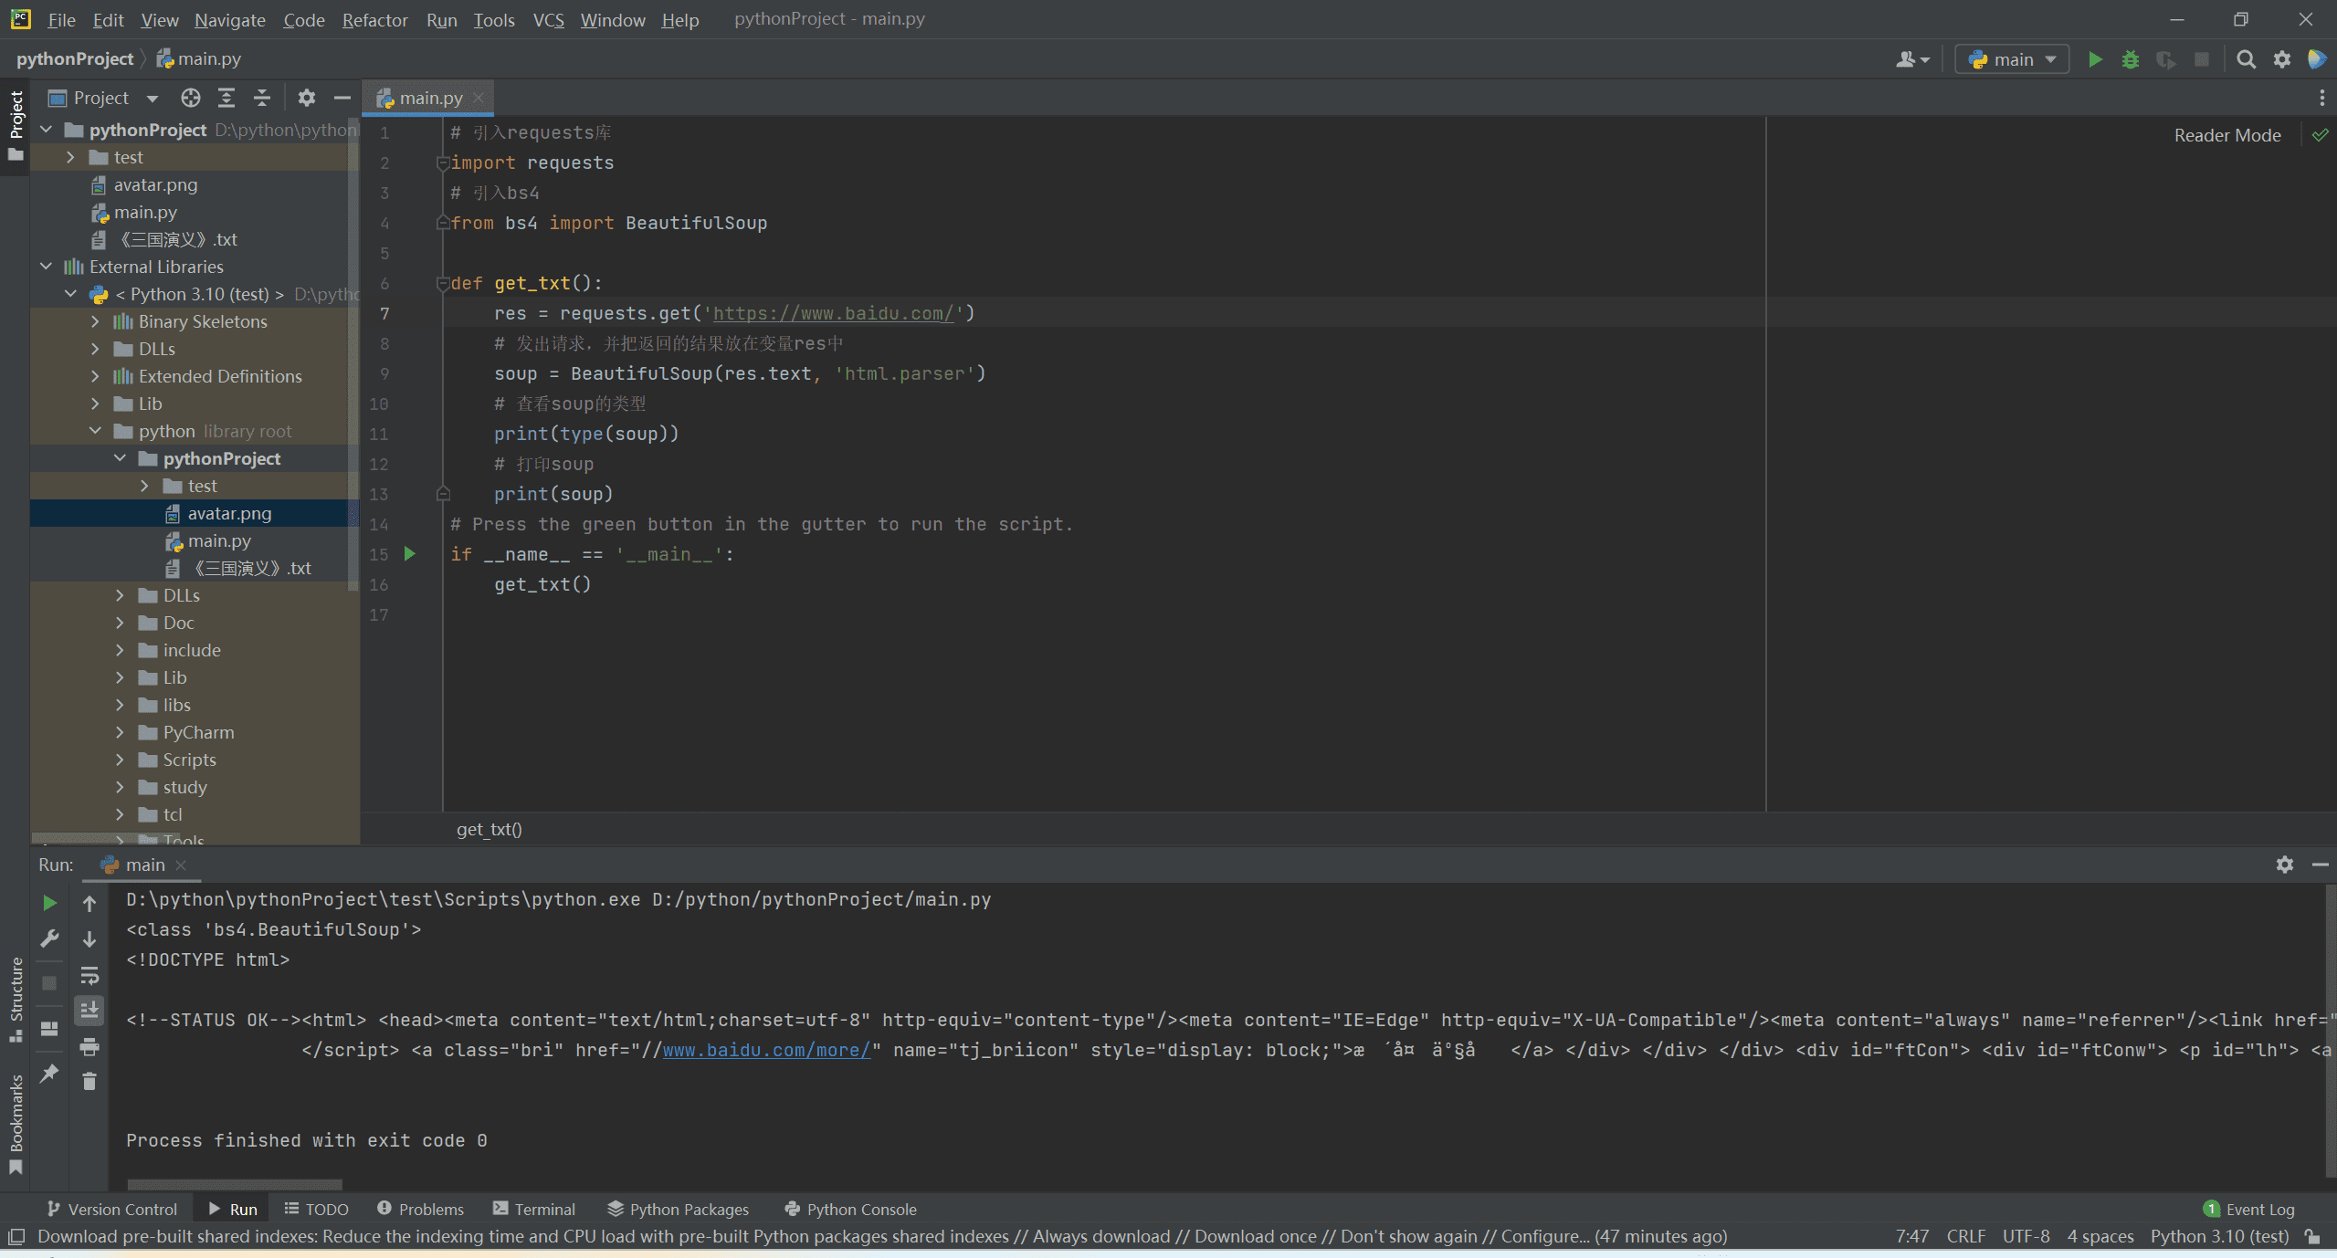
Task: Hide the Project tool window
Action: pos(342,98)
